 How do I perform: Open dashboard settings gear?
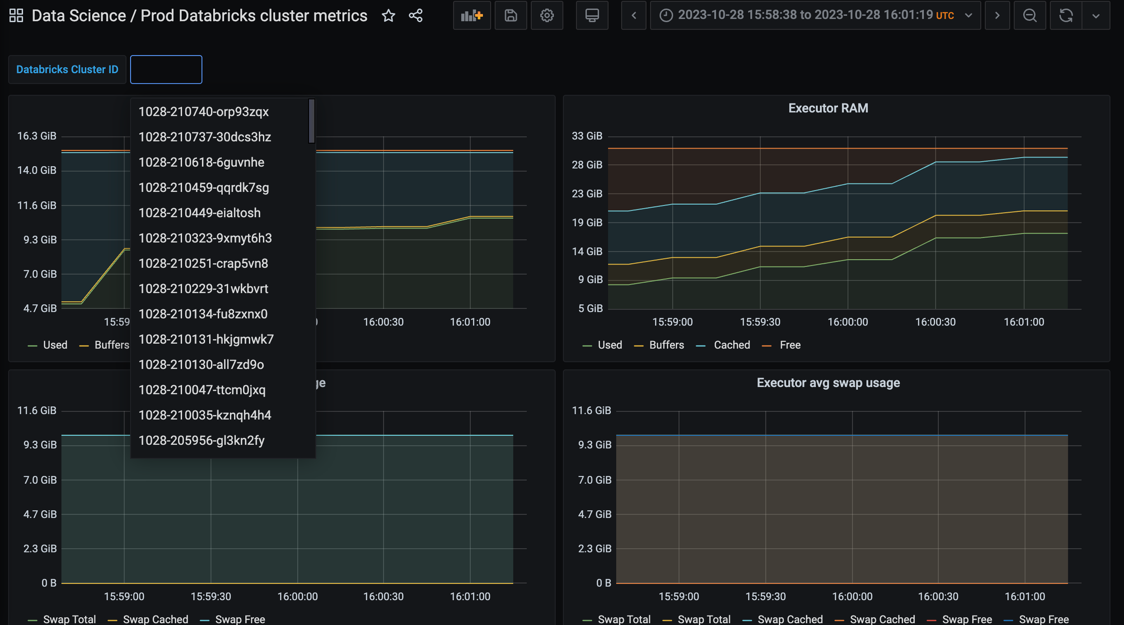547,16
